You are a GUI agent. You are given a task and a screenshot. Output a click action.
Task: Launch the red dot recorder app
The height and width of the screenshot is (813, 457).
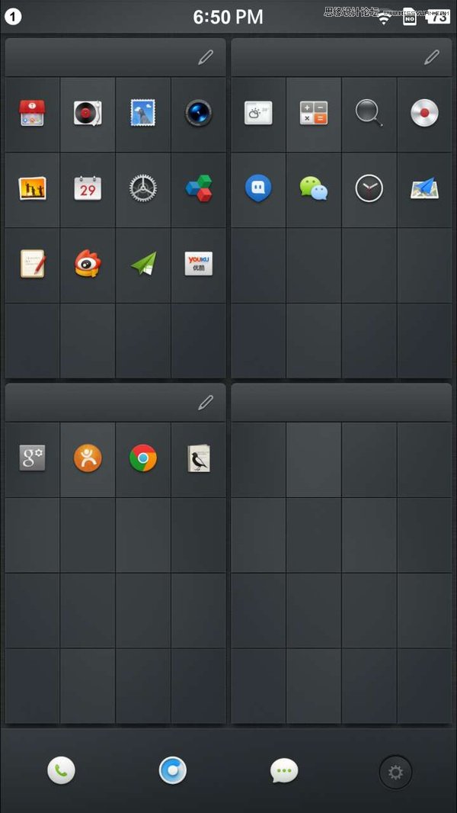(424, 113)
